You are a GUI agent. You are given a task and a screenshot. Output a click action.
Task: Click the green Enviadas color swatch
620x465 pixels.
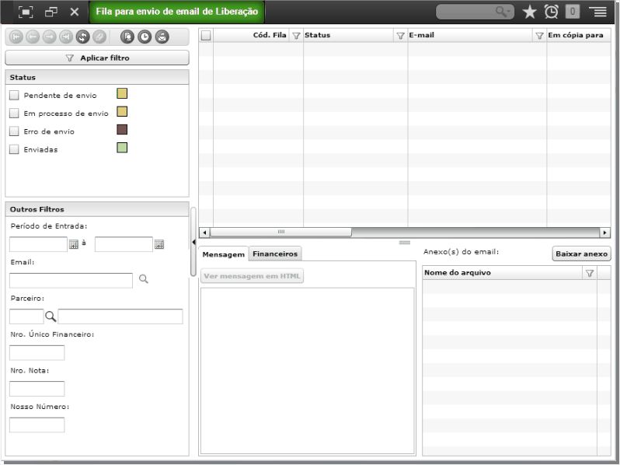point(122,148)
